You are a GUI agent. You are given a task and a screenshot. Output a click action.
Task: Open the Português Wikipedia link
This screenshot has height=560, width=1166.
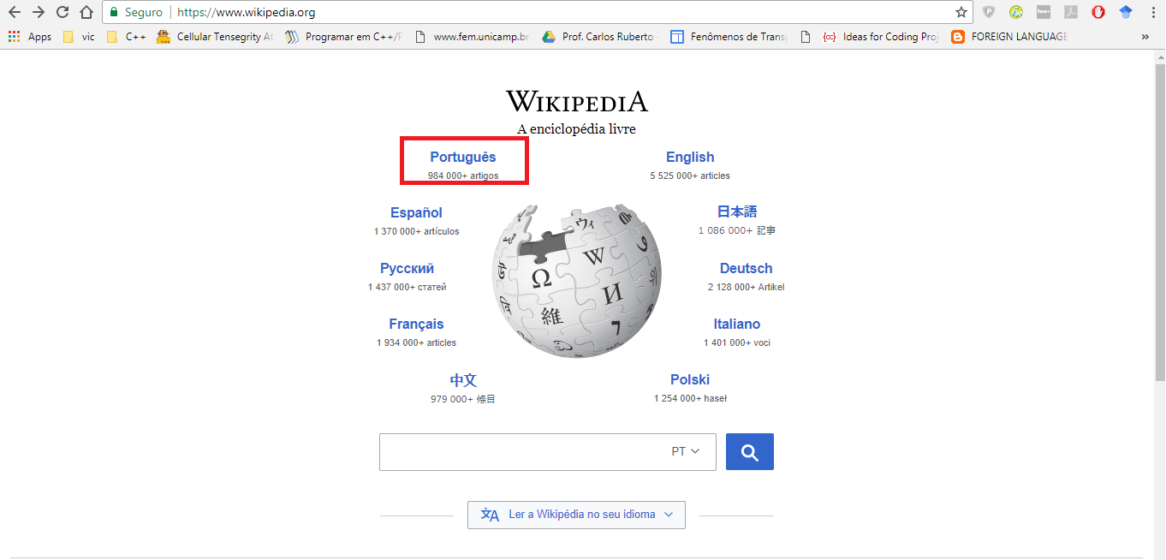tap(463, 157)
